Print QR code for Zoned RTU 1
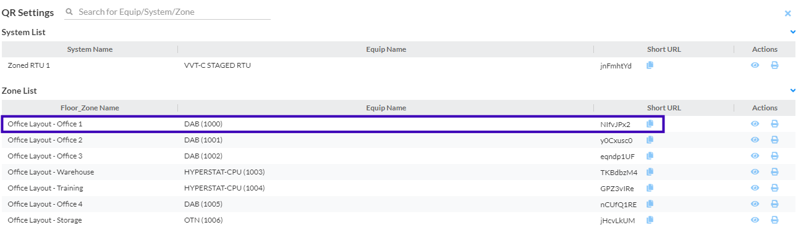801x246 pixels. 774,65
